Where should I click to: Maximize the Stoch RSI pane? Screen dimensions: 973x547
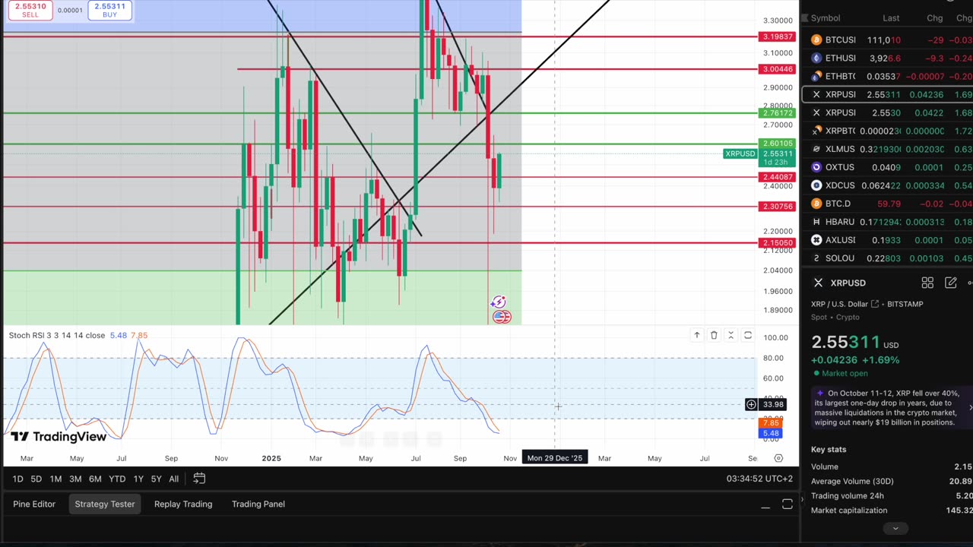click(748, 335)
